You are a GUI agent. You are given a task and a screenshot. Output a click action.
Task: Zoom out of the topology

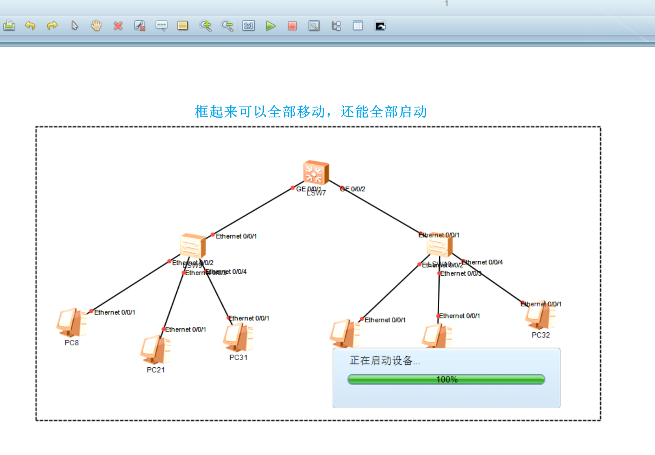pyautogui.click(x=227, y=26)
